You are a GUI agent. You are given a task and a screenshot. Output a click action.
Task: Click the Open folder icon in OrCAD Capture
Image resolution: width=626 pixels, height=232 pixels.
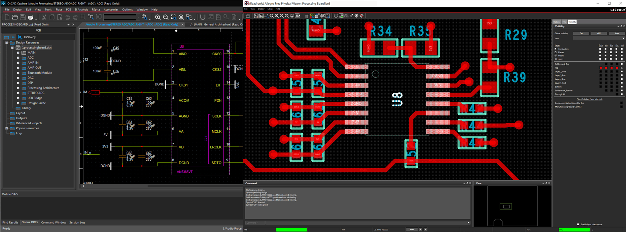(x=15, y=17)
